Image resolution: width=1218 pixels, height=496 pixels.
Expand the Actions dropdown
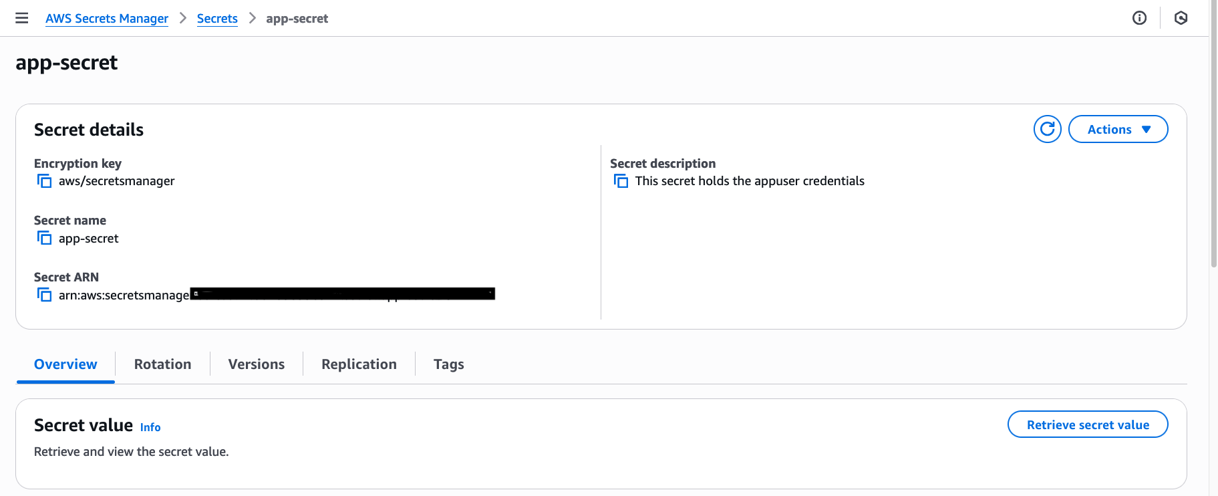(x=1118, y=129)
